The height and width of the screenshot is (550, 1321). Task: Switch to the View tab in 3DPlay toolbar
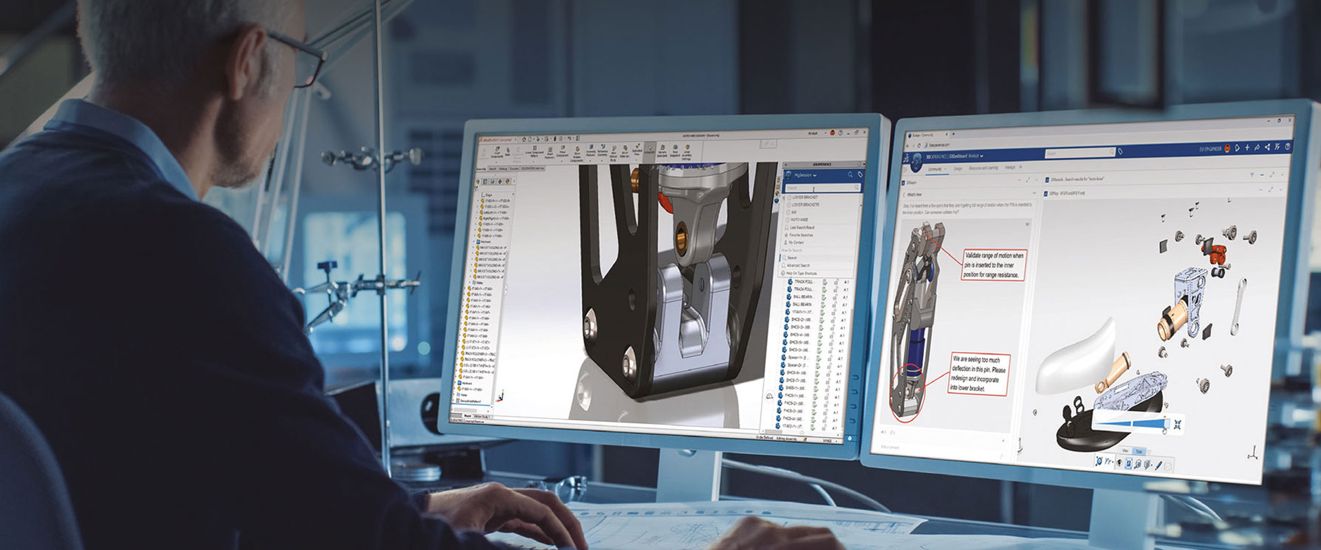coord(1126,451)
